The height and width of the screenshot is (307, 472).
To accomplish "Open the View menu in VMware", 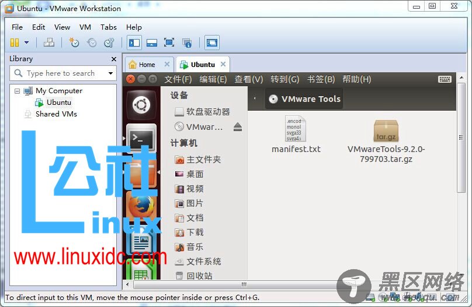I will (62, 27).
